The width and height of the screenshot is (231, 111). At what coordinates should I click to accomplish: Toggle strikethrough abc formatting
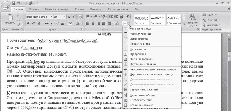point(46,23)
